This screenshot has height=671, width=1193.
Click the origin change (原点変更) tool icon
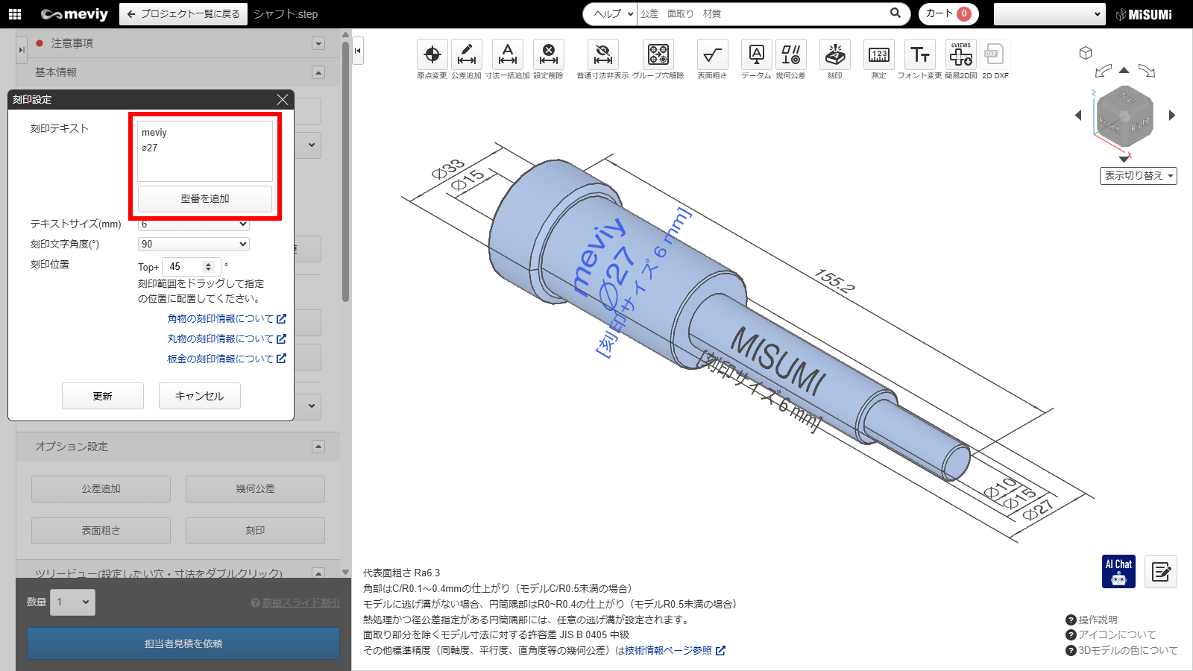tap(432, 55)
